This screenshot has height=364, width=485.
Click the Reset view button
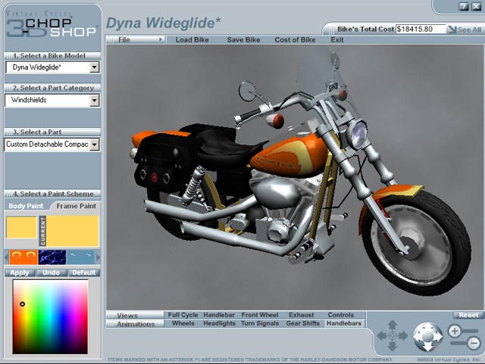point(468,315)
